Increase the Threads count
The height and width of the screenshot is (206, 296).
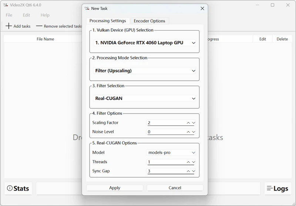tap(188, 162)
